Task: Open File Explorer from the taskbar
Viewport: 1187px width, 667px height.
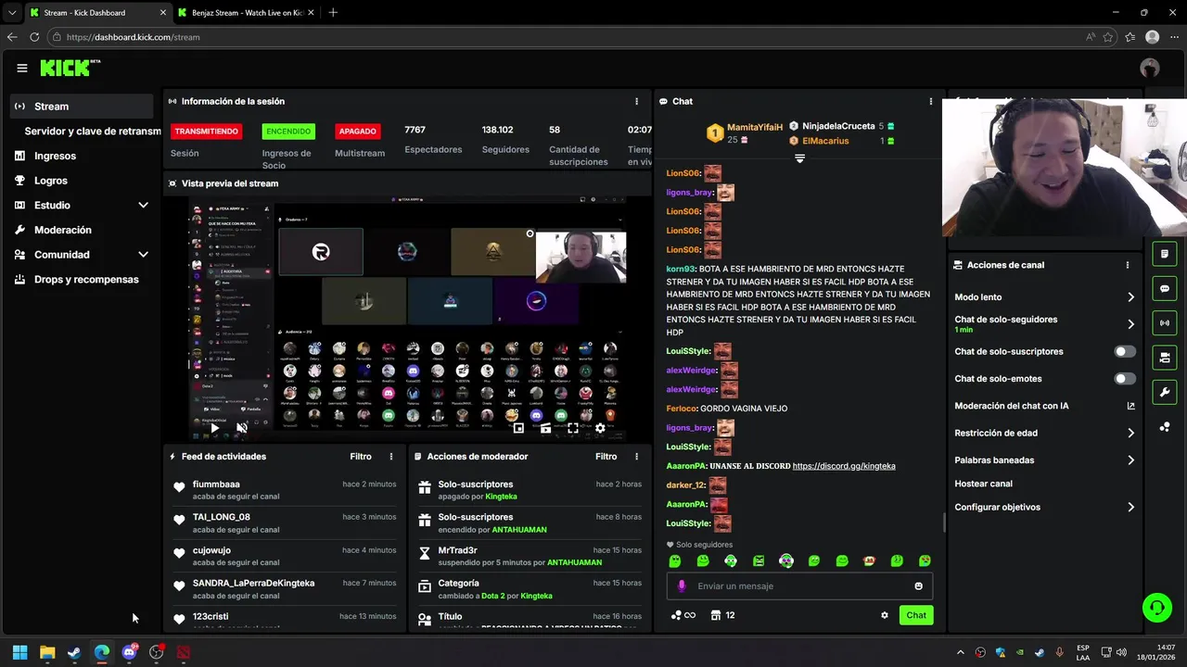Action: [47, 652]
